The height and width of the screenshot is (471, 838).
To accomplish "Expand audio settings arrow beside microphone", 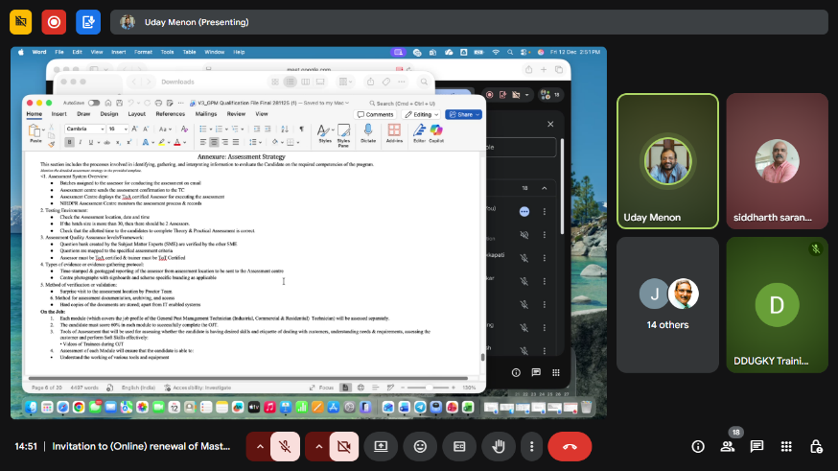I will point(259,446).
